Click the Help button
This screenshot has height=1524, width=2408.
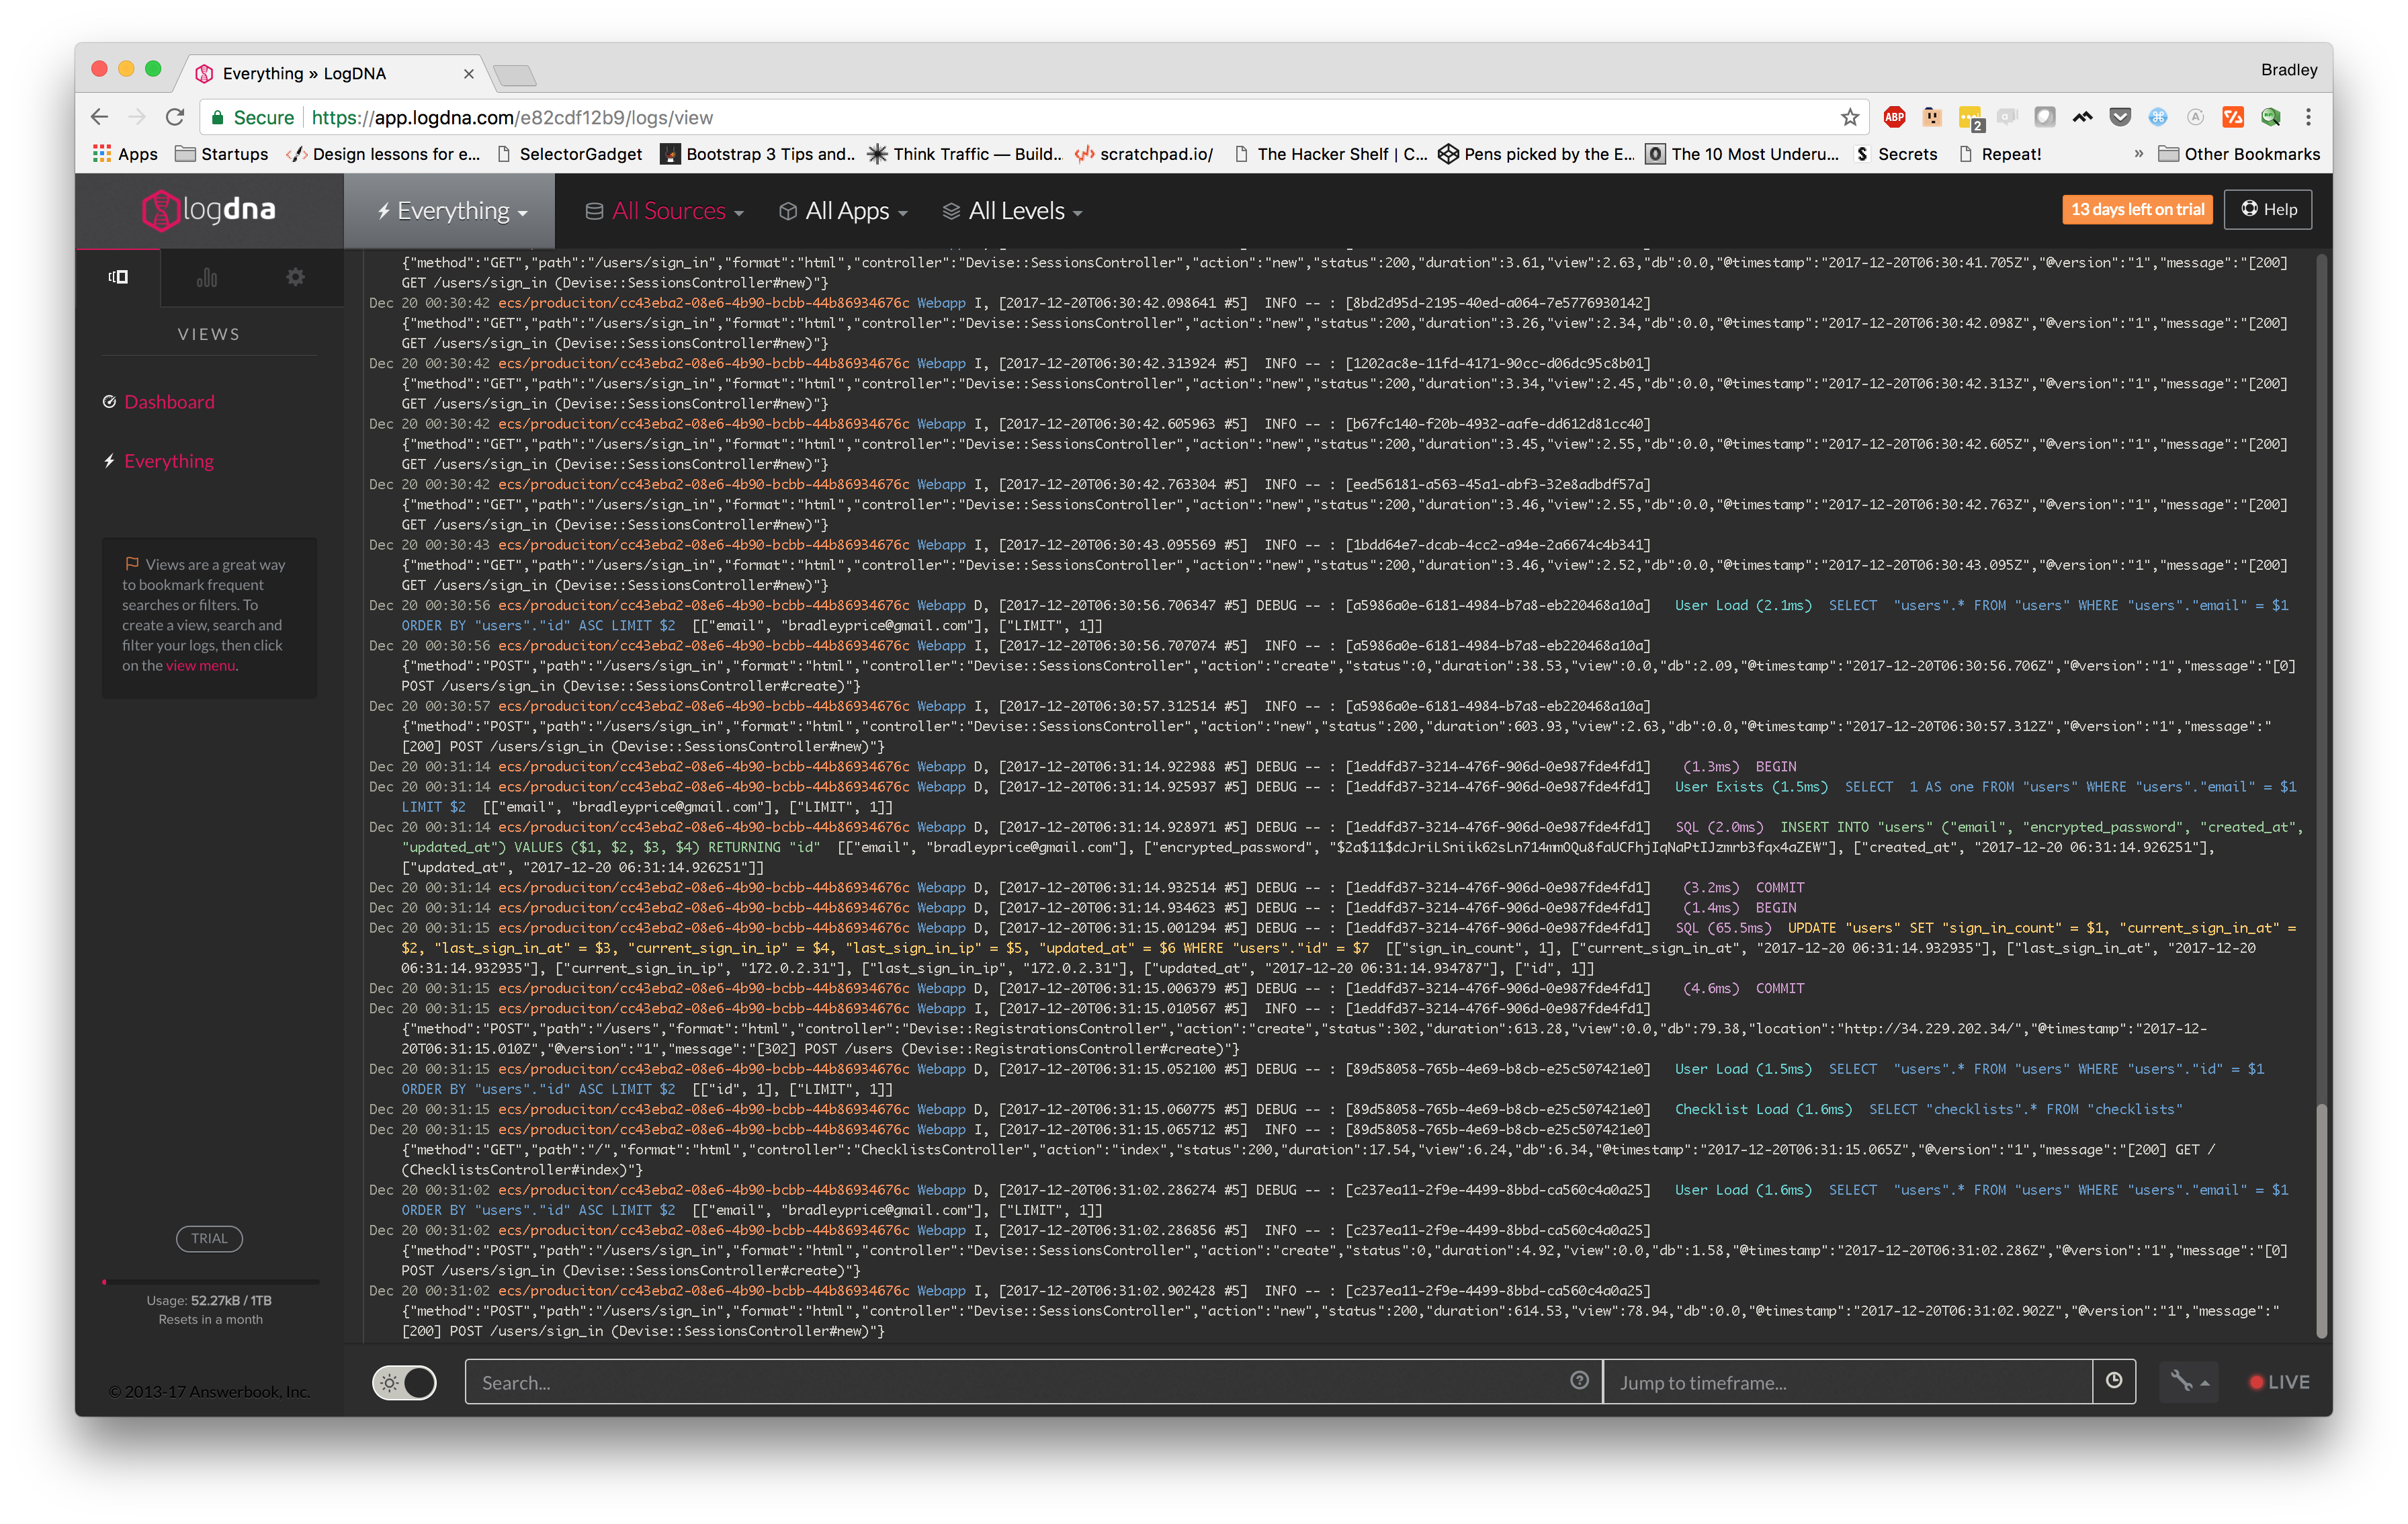click(2268, 210)
